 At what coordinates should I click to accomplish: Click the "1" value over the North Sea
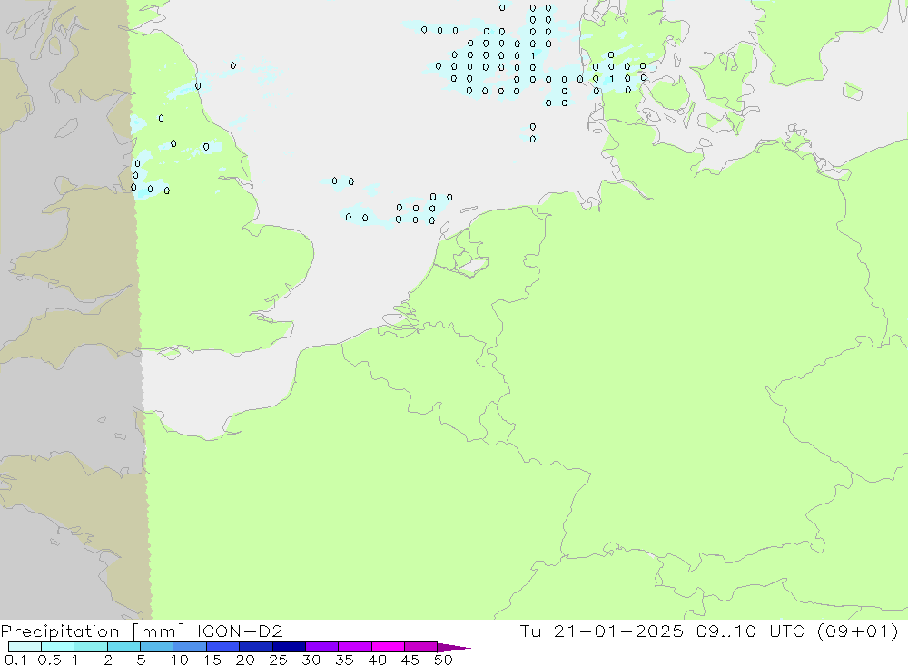[x=533, y=55]
